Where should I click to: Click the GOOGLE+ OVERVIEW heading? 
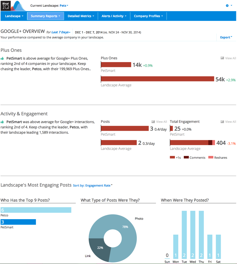pos(23,31)
